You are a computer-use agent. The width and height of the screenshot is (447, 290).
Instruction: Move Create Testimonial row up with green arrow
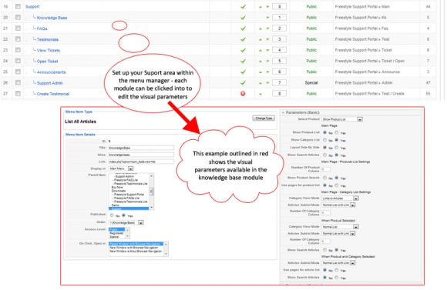[x=260, y=94]
